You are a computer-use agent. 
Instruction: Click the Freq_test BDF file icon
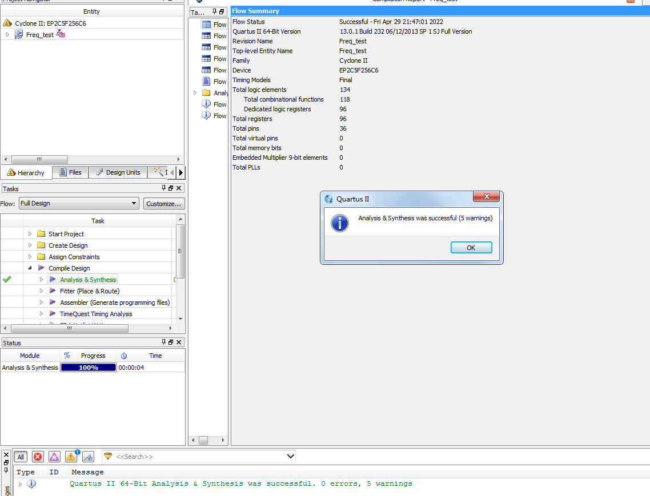pyautogui.click(x=19, y=35)
